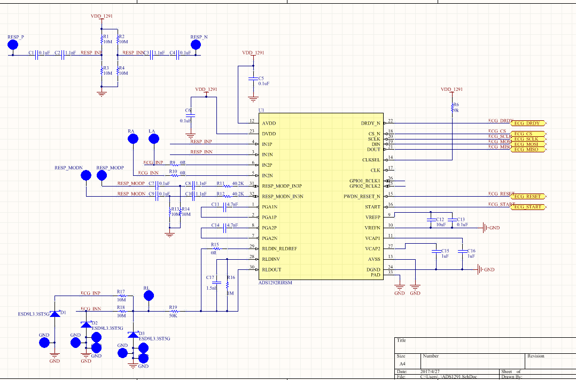Select the RL electrode pad
The width and height of the screenshot is (576, 380).
149,296
